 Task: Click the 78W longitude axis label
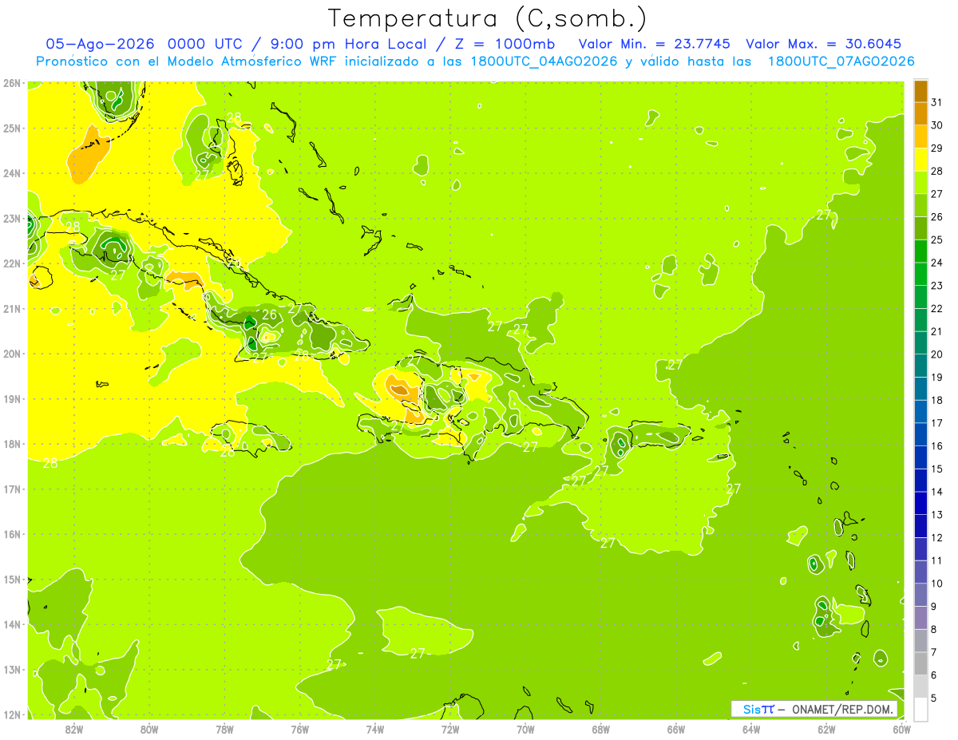click(224, 729)
